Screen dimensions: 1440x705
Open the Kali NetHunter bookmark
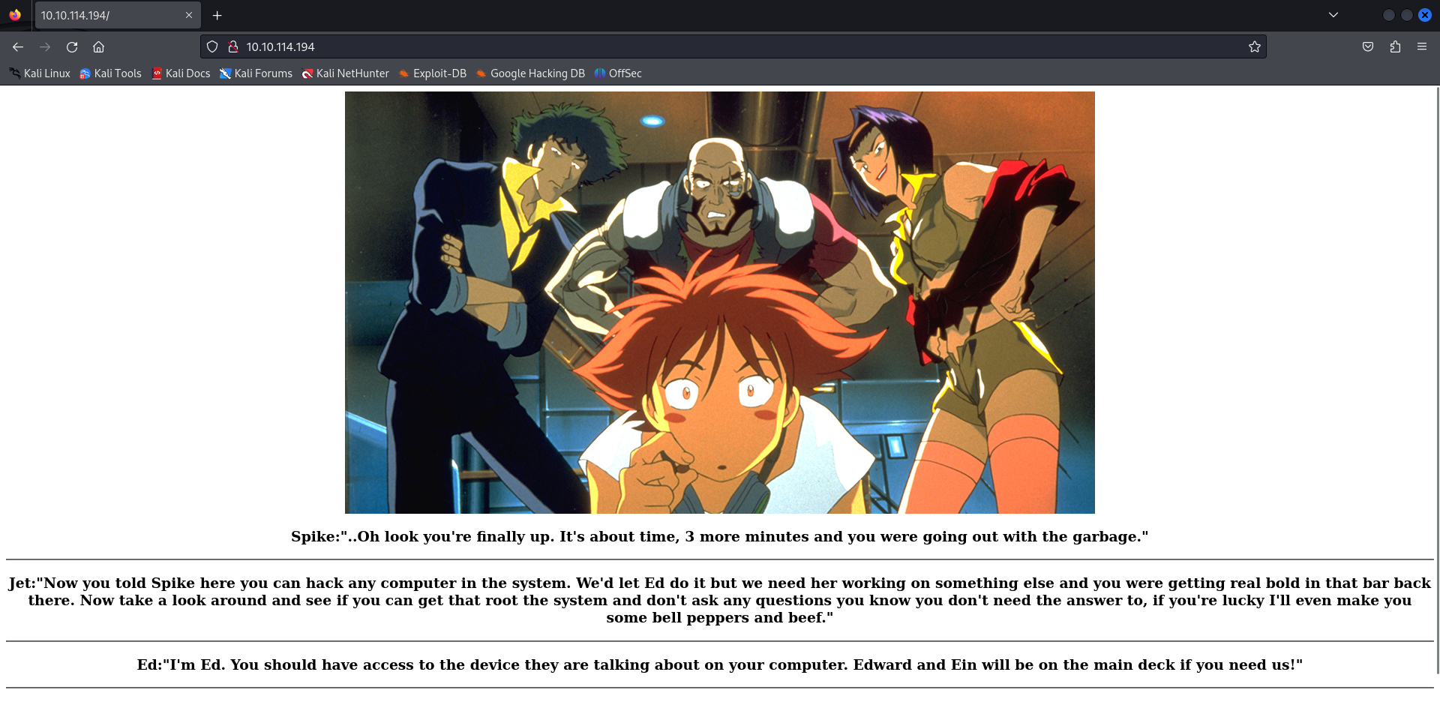click(x=346, y=73)
